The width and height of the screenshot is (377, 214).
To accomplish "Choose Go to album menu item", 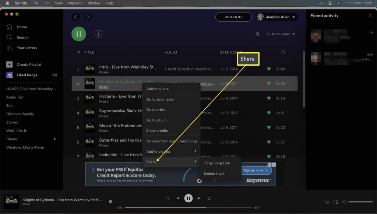I will (172, 120).
